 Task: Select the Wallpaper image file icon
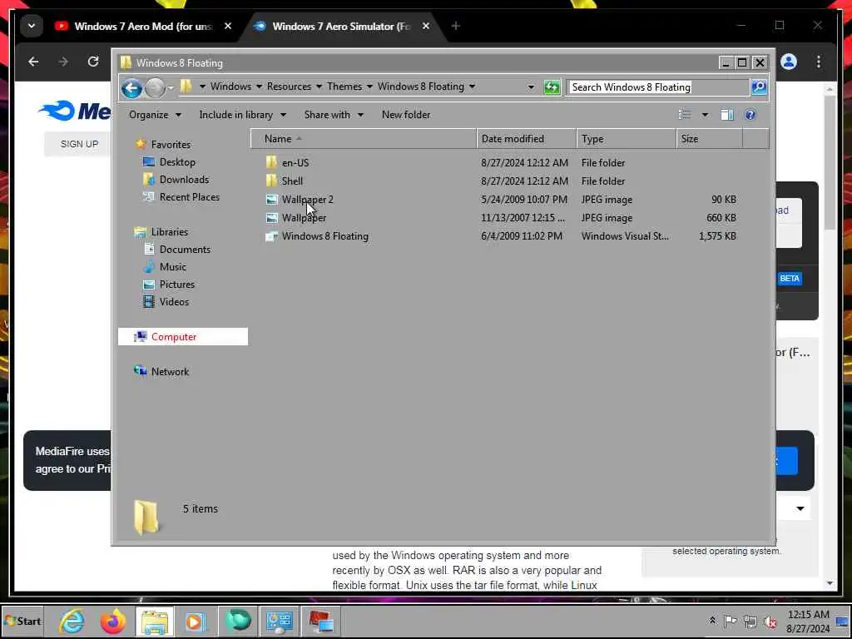(272, 218)
